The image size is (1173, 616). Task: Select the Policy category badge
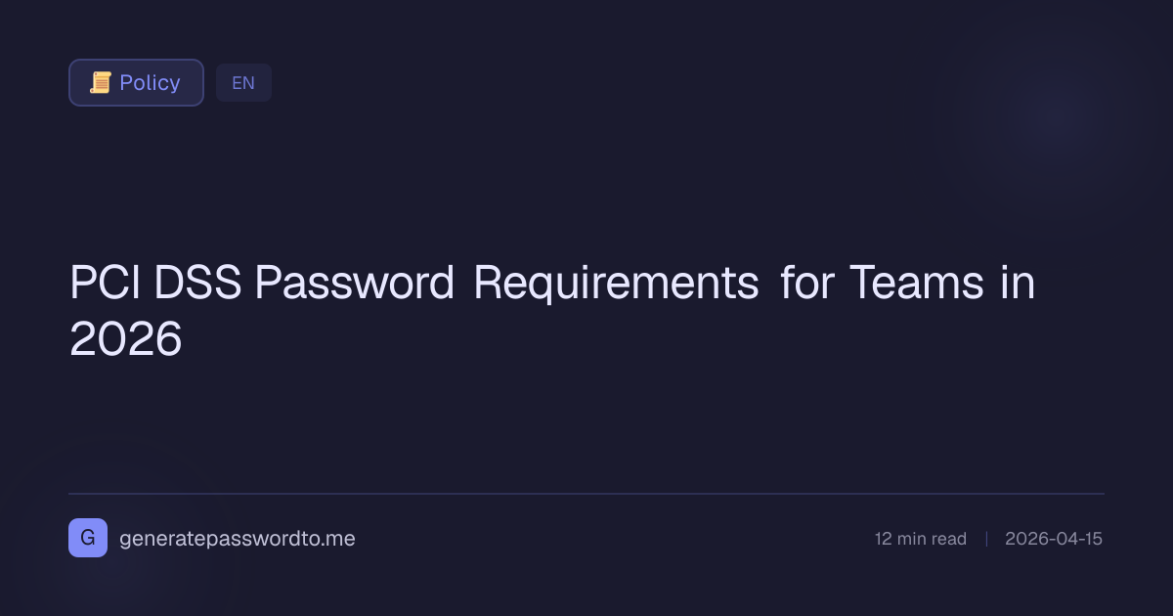point(136,83)
